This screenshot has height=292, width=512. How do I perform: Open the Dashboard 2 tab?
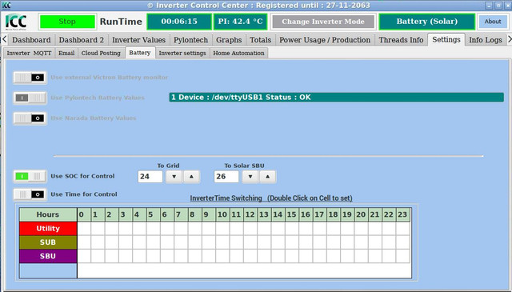82,40
